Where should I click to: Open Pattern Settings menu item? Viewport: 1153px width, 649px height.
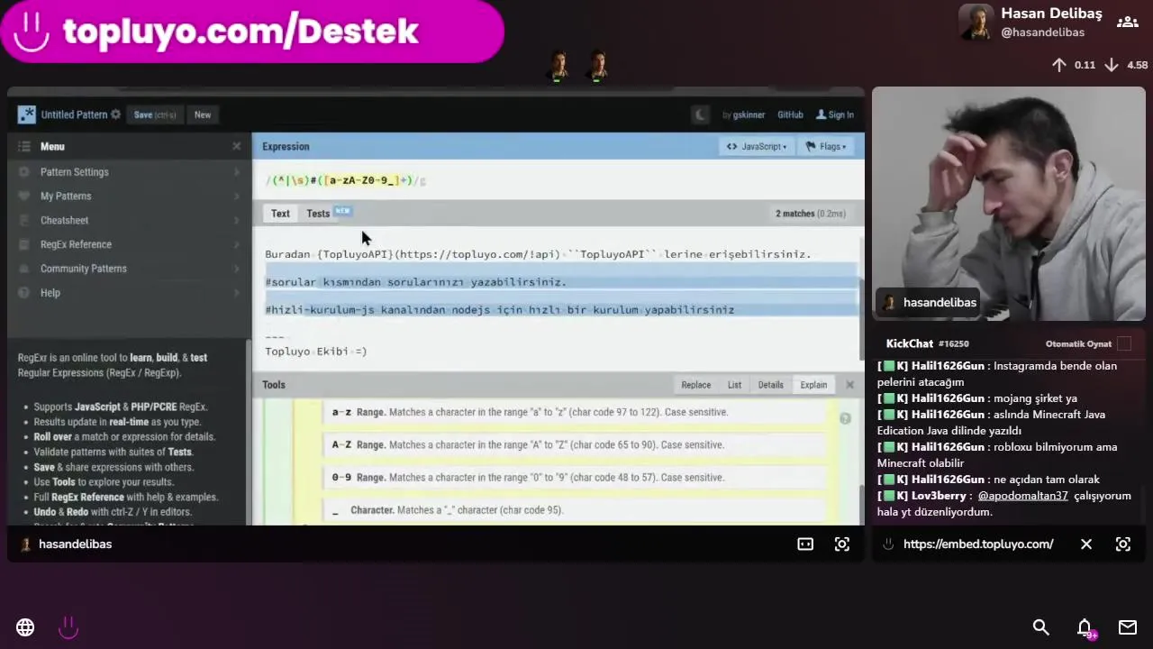(x=129, y=171)
